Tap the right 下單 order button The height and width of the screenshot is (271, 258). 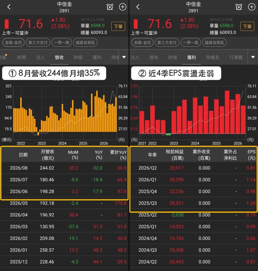click(x=247, y=26)
